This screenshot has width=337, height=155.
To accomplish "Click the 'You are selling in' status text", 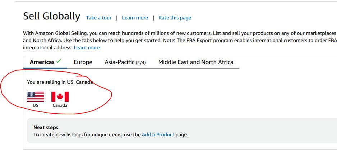I will pyautogui.click(x=60, y=82).
